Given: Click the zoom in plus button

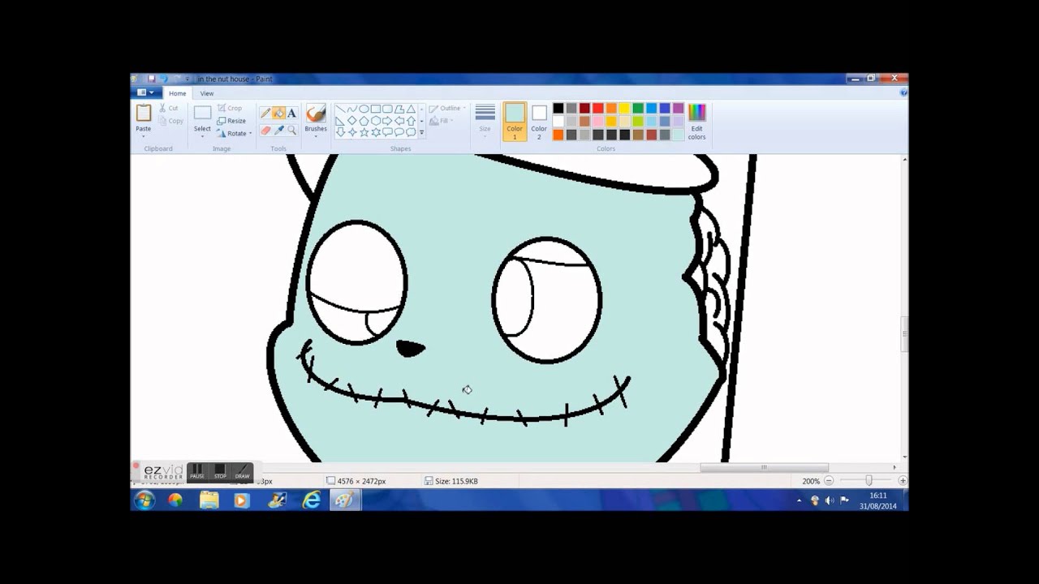Looking at the screenshot, I should (x=902, y=481).
